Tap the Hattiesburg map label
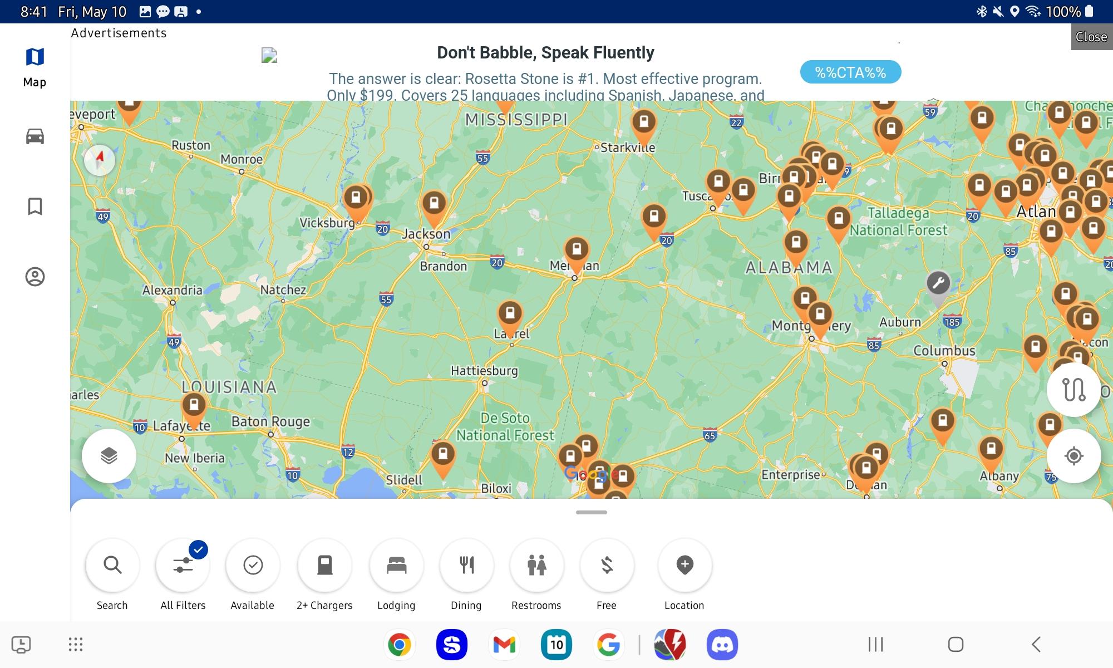This screenshot has height=668, width=1113. [x=484, y=371]
